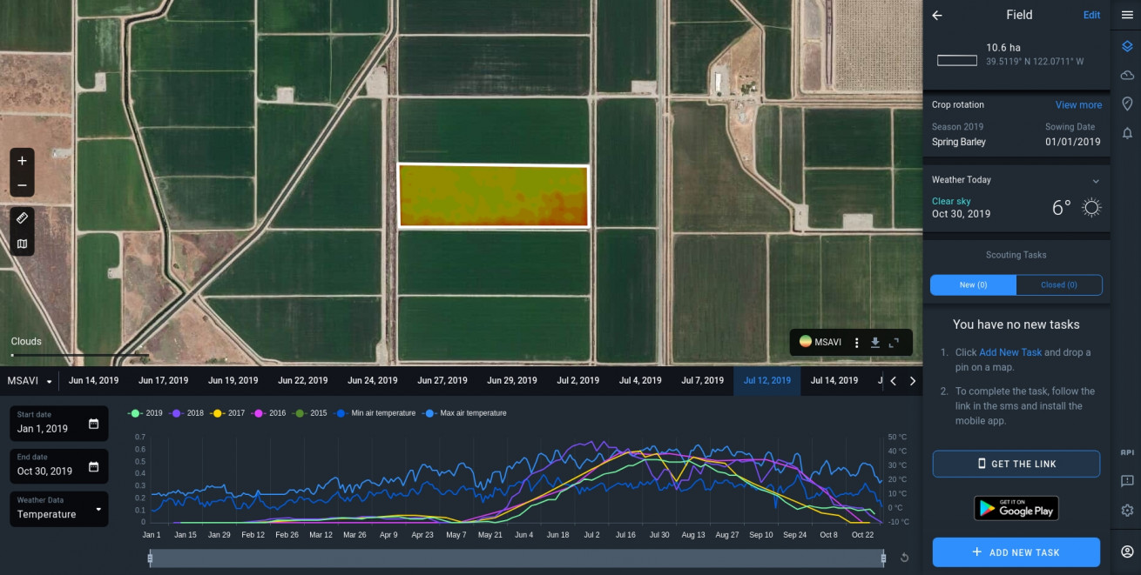Expand map to fullscreen view

pos(894,343)
